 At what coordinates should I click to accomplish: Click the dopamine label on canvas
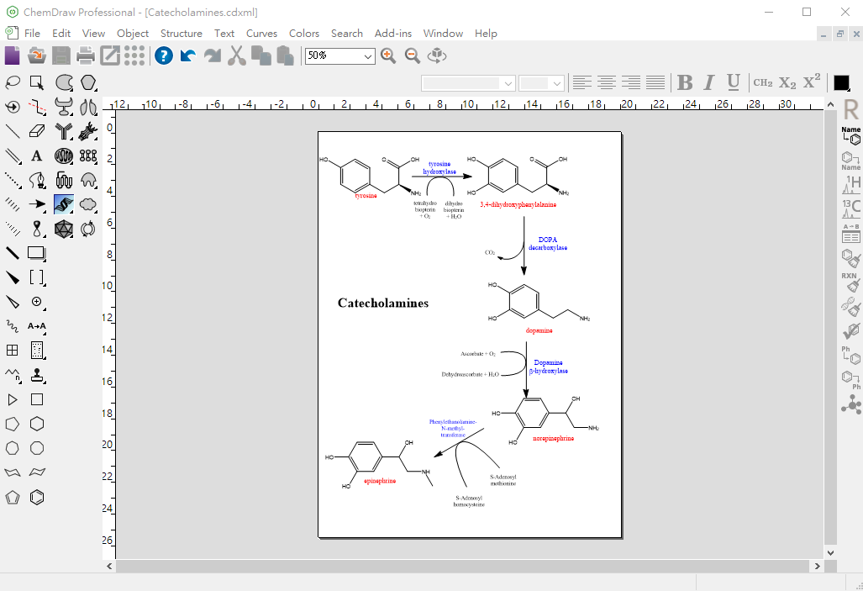tap(539, 330)
